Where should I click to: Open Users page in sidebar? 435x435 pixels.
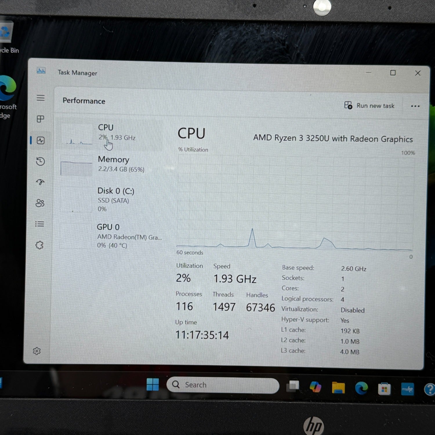(x=40, y=203)
